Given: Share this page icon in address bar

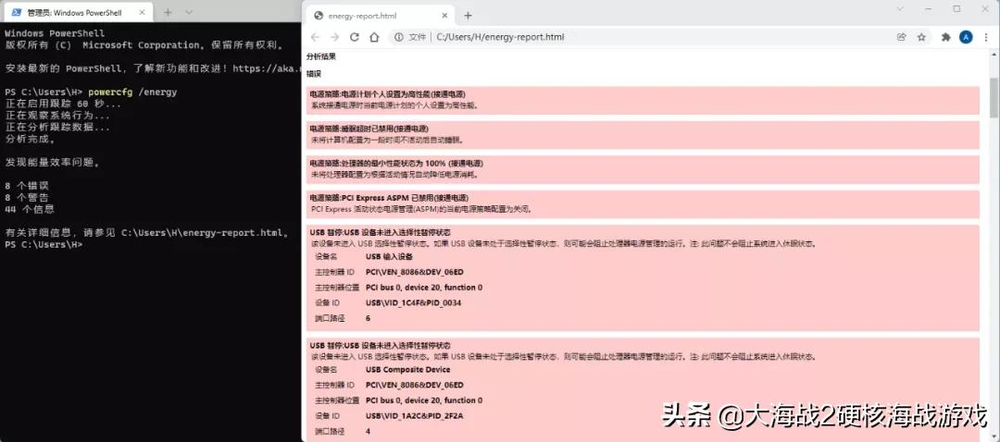Looking at the screenshot, I should click(x=901, y=37).
